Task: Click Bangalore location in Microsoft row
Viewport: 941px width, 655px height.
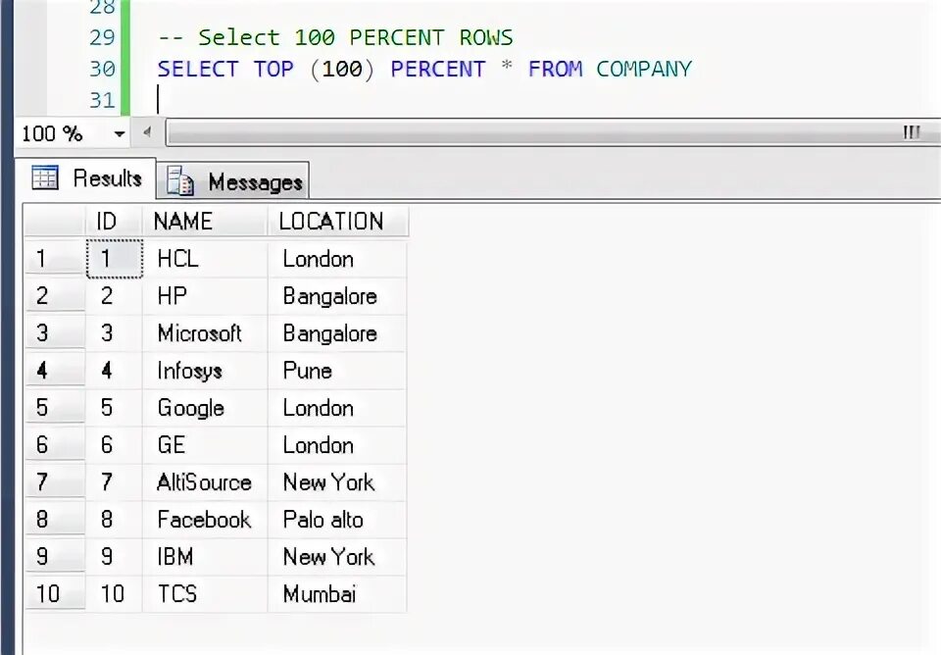Action: pos(336,333)
